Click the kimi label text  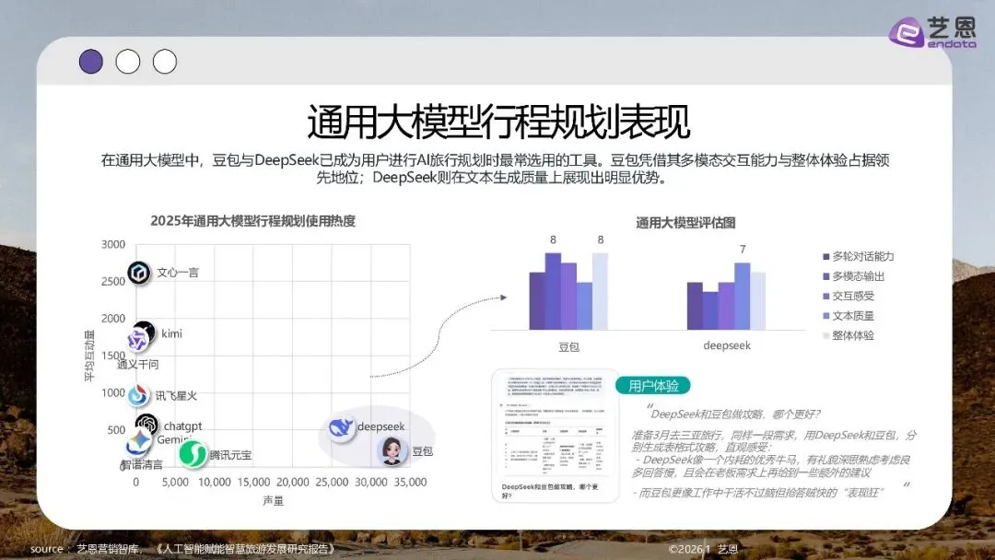coord(171,333)
